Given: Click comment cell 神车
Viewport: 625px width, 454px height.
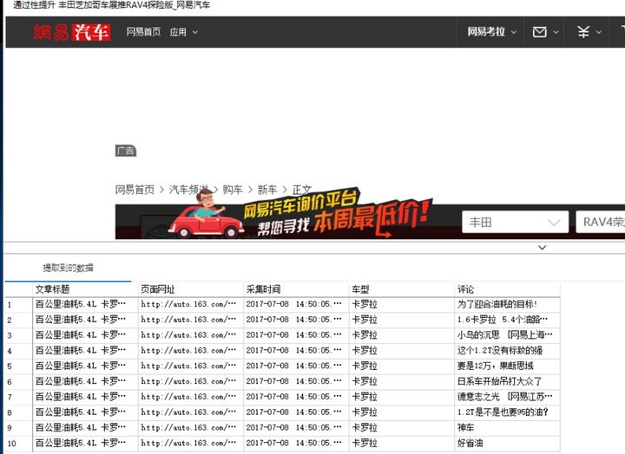Looking at the screenshot, I should [508, 428].
